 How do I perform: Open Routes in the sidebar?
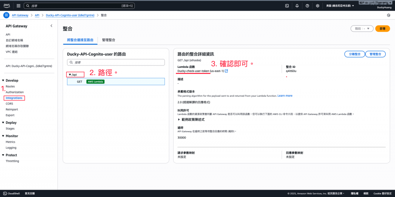[x=10, y=86]
